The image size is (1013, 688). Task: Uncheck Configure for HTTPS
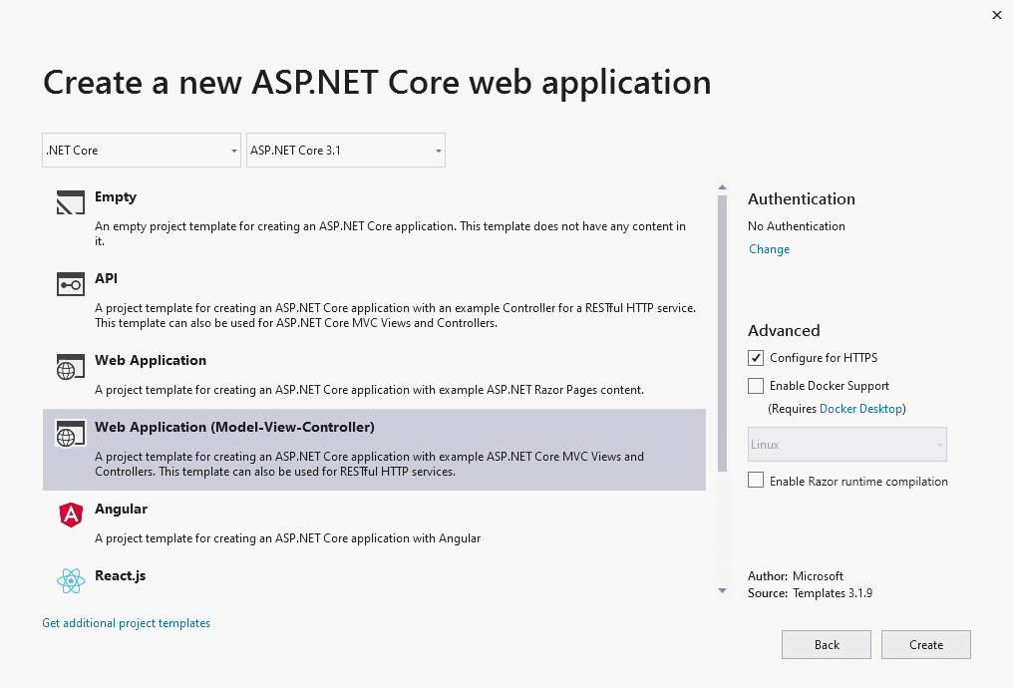coord(755,358)
